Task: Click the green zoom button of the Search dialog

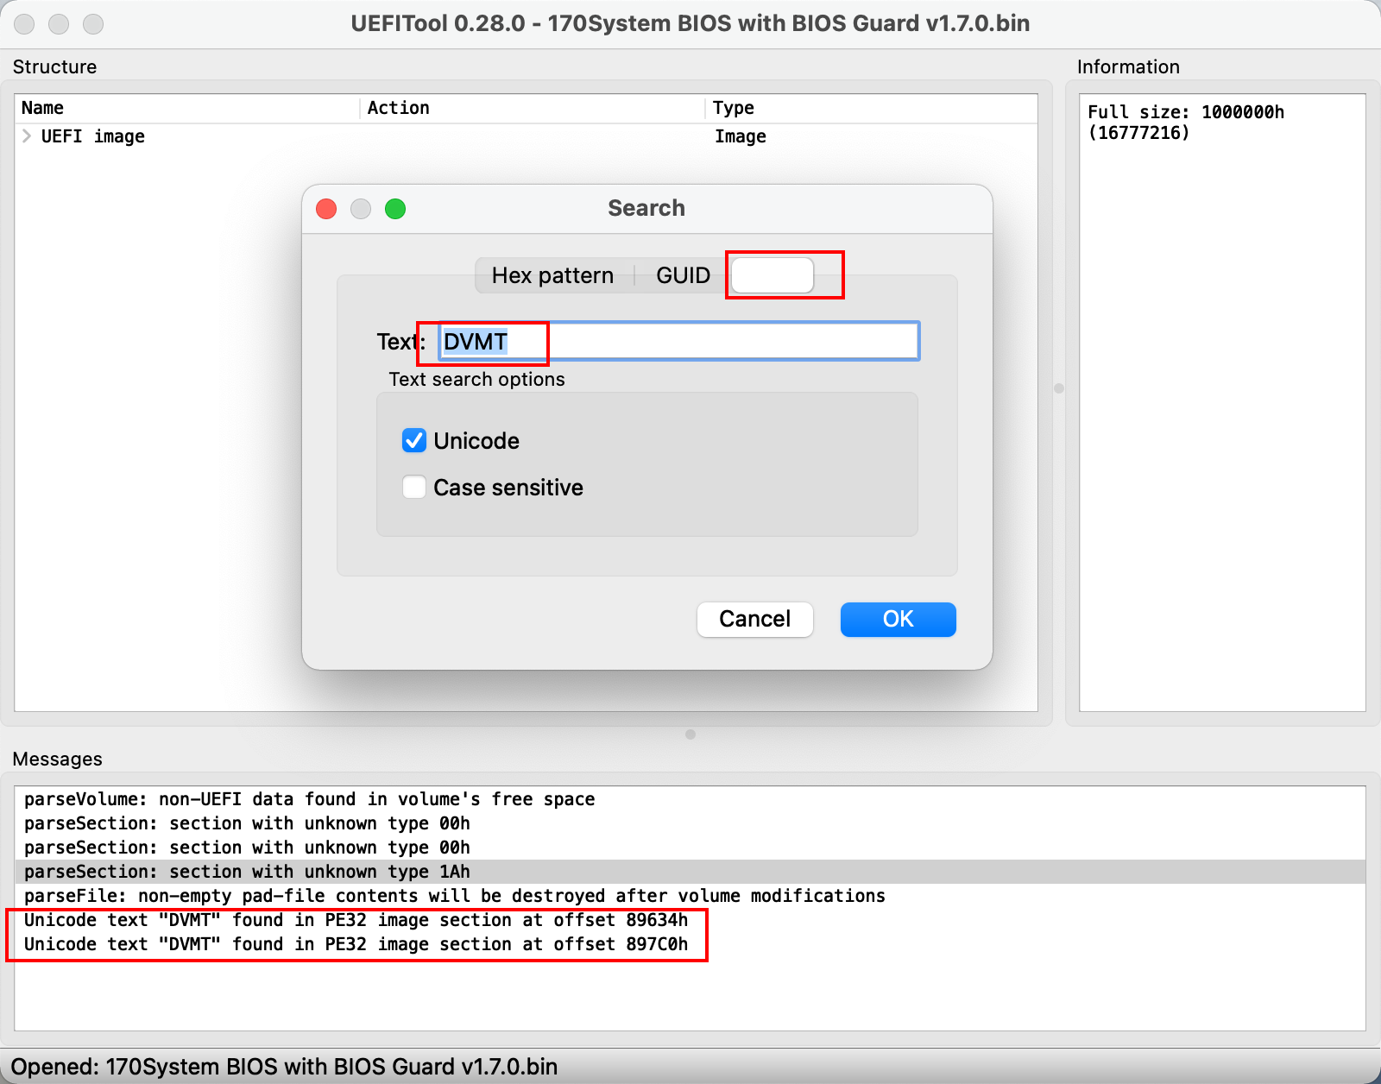Action: [x=395, y=209]
